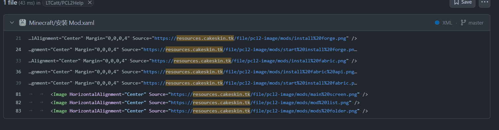Open the three-dot more options menu
This screenshot has height=130, width=499.
484,2
